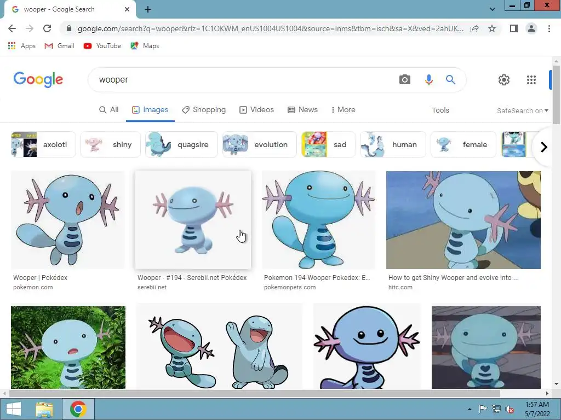
Task: Visit the serebii.net source link
Action: click(152, 287)
